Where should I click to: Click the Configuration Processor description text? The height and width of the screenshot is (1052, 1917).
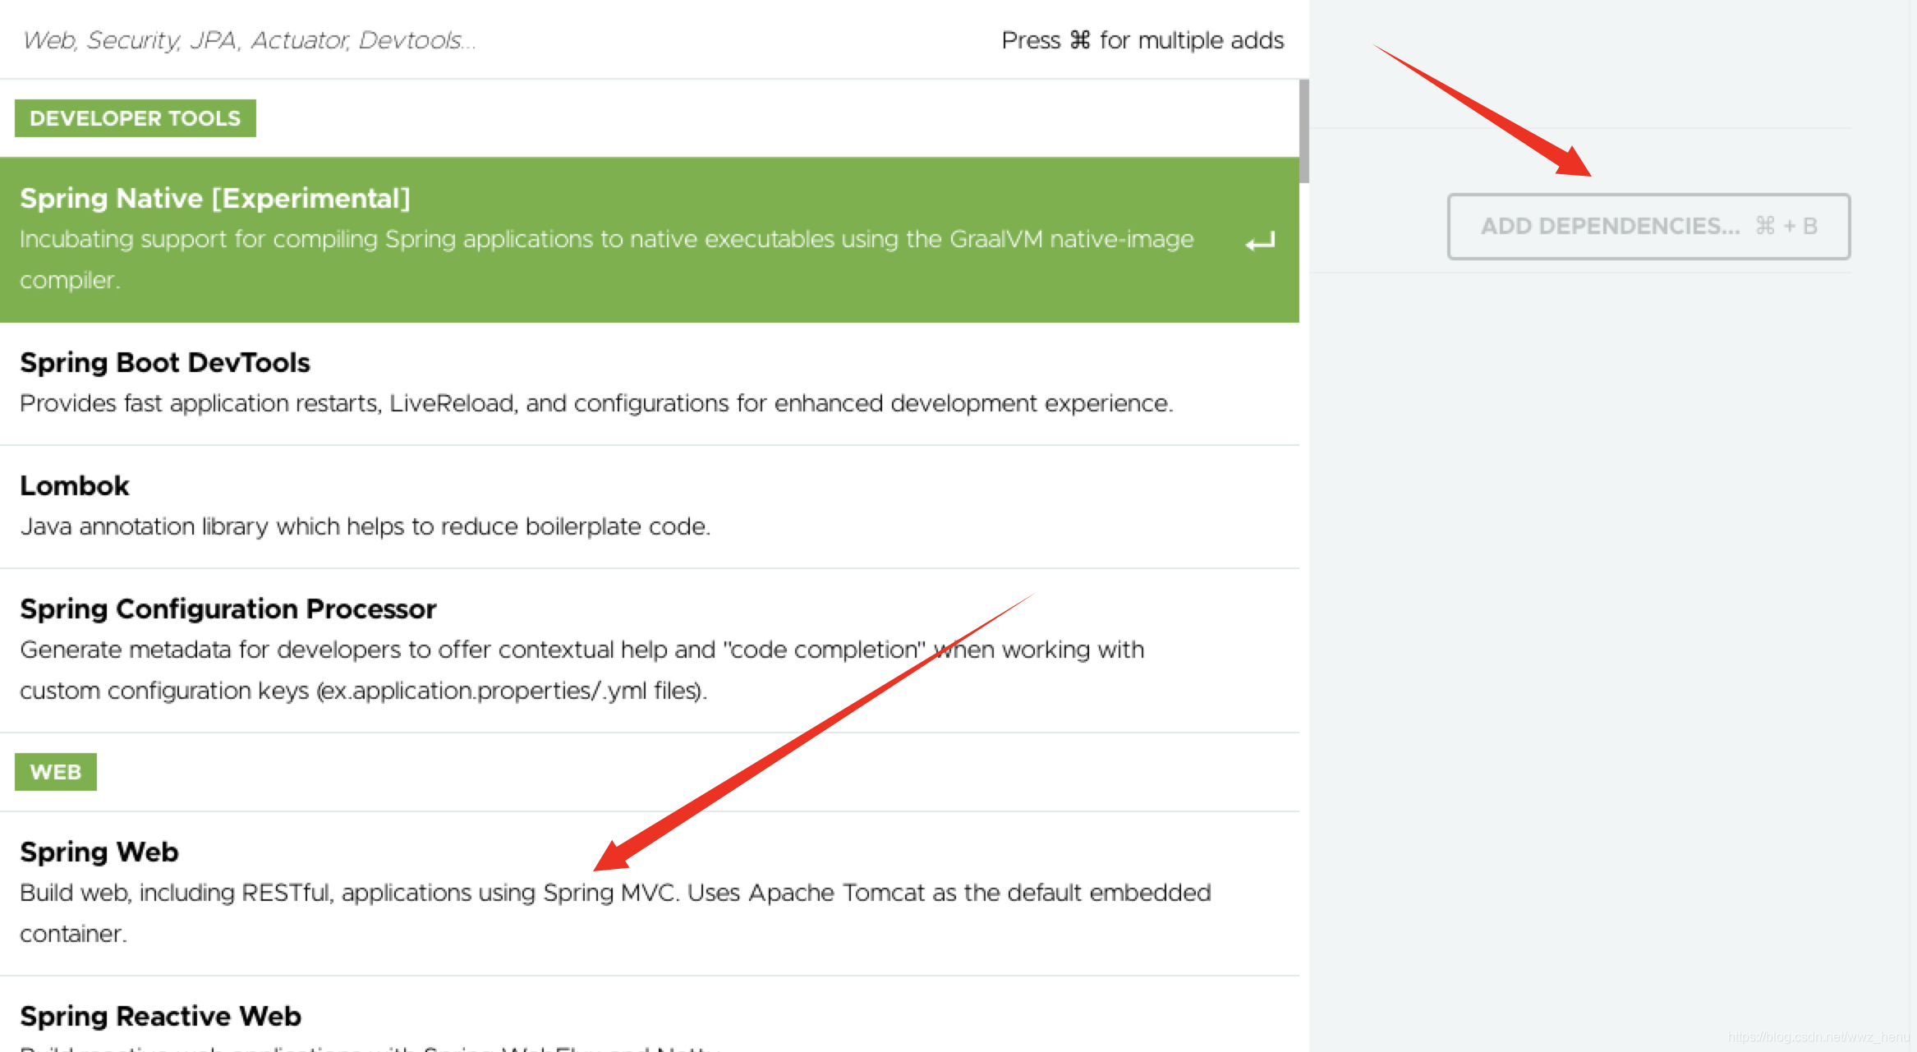pyautogui.click(x=582, y=650)
